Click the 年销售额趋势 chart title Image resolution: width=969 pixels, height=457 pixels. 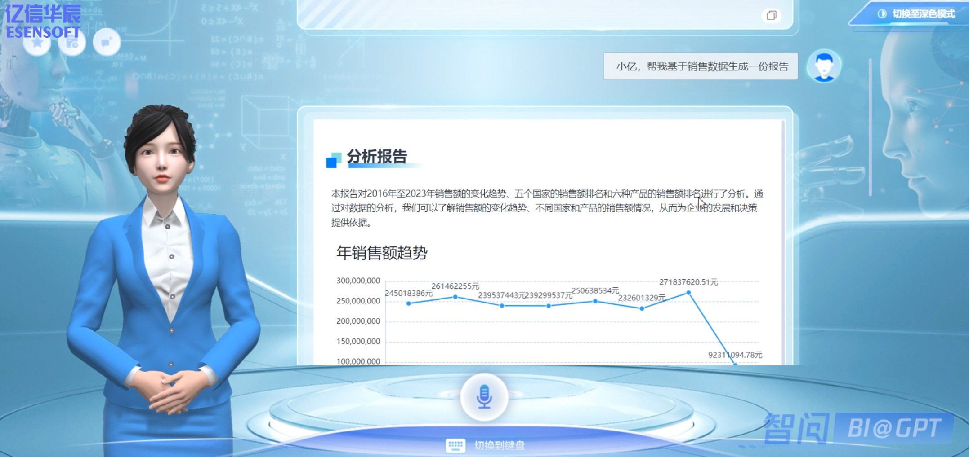coord(382,253)
